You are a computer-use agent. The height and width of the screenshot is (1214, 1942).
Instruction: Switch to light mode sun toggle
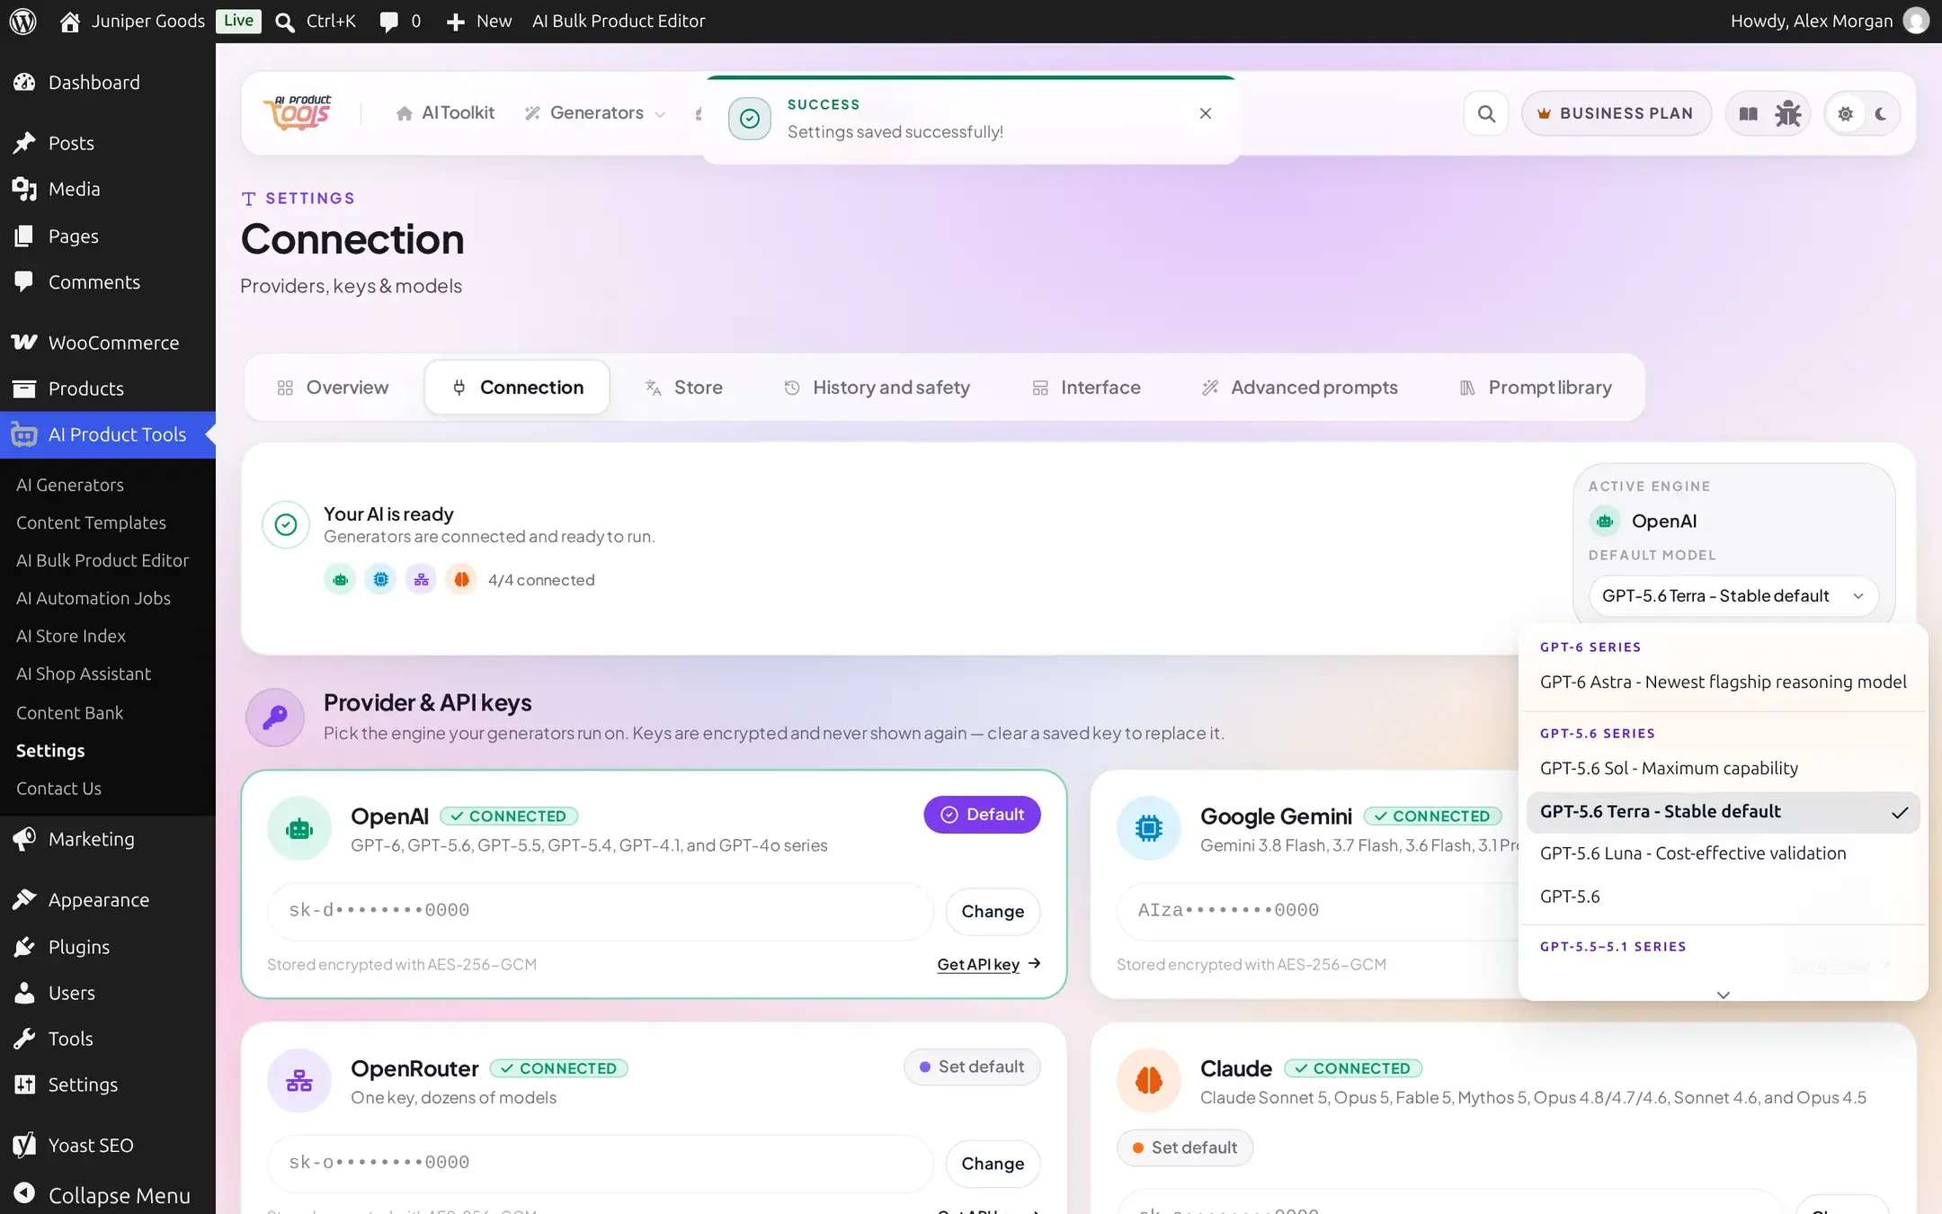click(x=1845, y=113)
